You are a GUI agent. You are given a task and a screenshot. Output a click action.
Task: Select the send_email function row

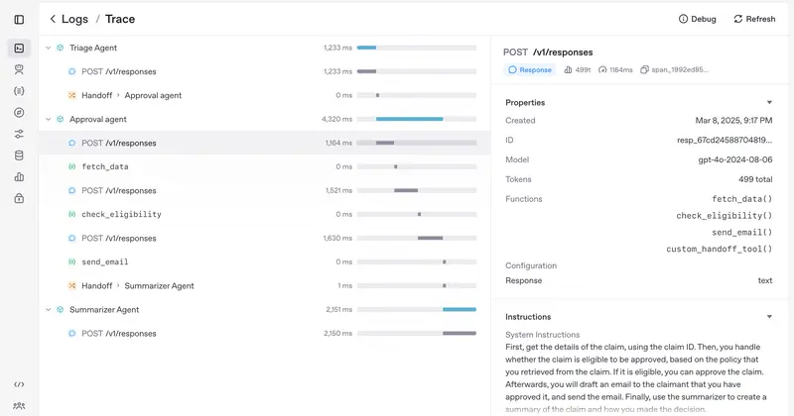click(264, 261)
